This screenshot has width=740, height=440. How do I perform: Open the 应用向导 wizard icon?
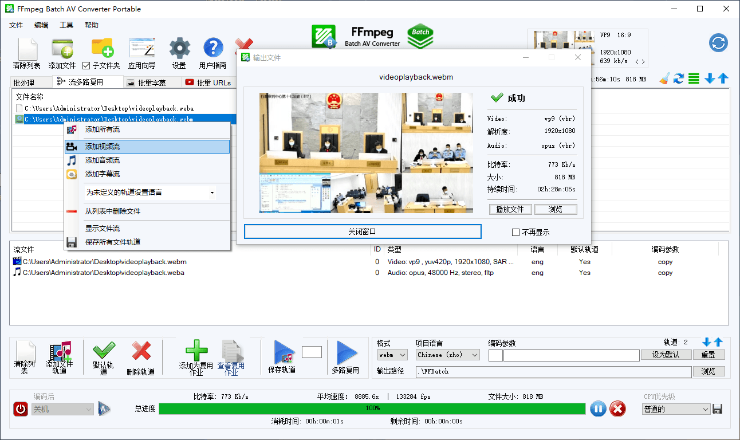pyautogui.click(x=142, y=49)
